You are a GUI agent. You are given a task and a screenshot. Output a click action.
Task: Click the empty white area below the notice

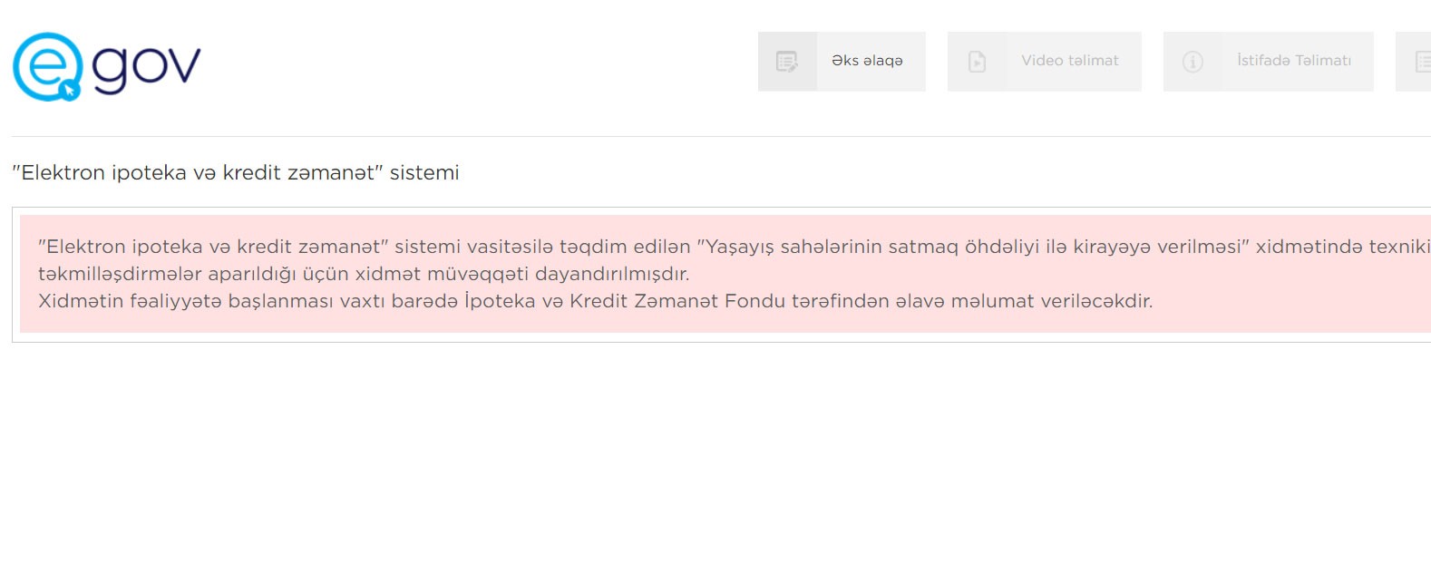click(x=716, y=462)
